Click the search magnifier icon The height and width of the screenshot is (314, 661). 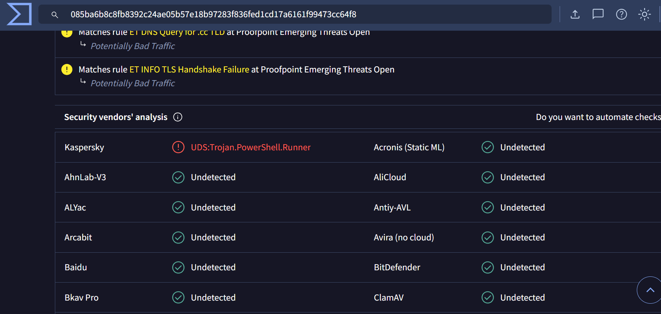tap(55, 15)
